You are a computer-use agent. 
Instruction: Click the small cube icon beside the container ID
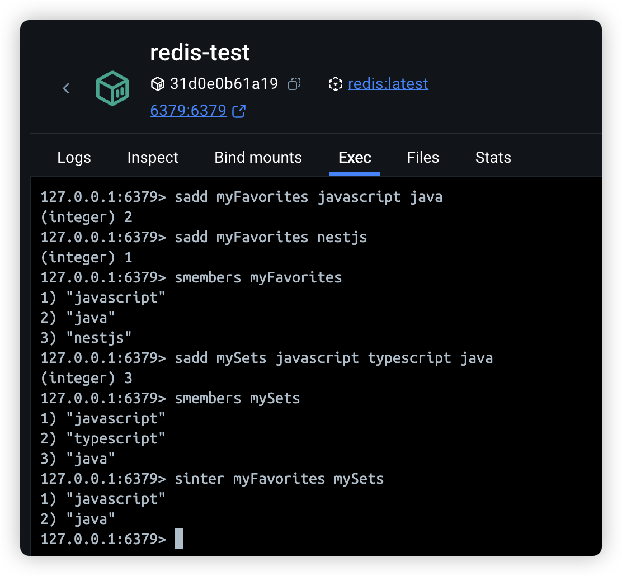pos(158,84)
